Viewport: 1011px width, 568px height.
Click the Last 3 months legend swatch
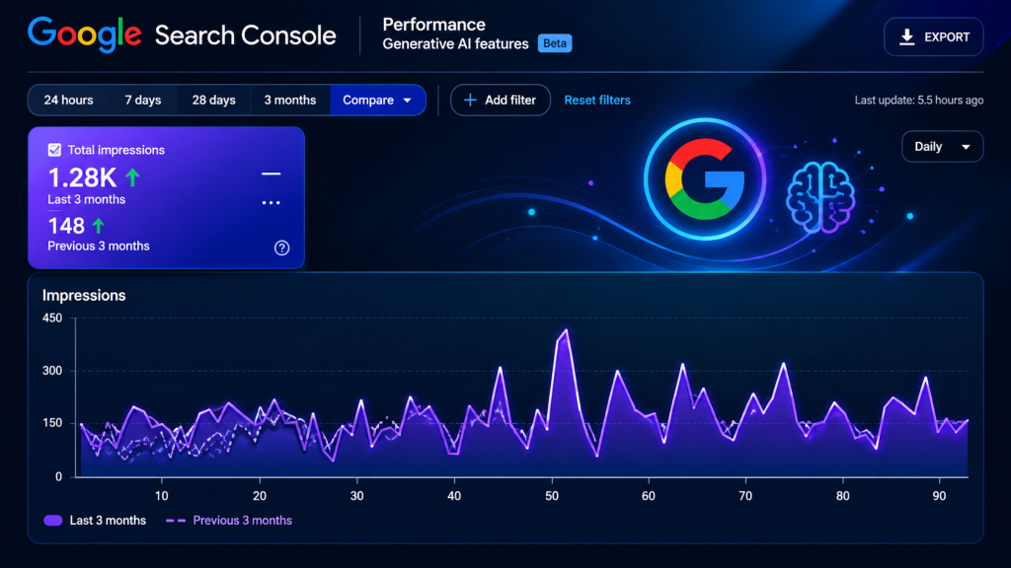pyautogui.click(x=53, y=521)
